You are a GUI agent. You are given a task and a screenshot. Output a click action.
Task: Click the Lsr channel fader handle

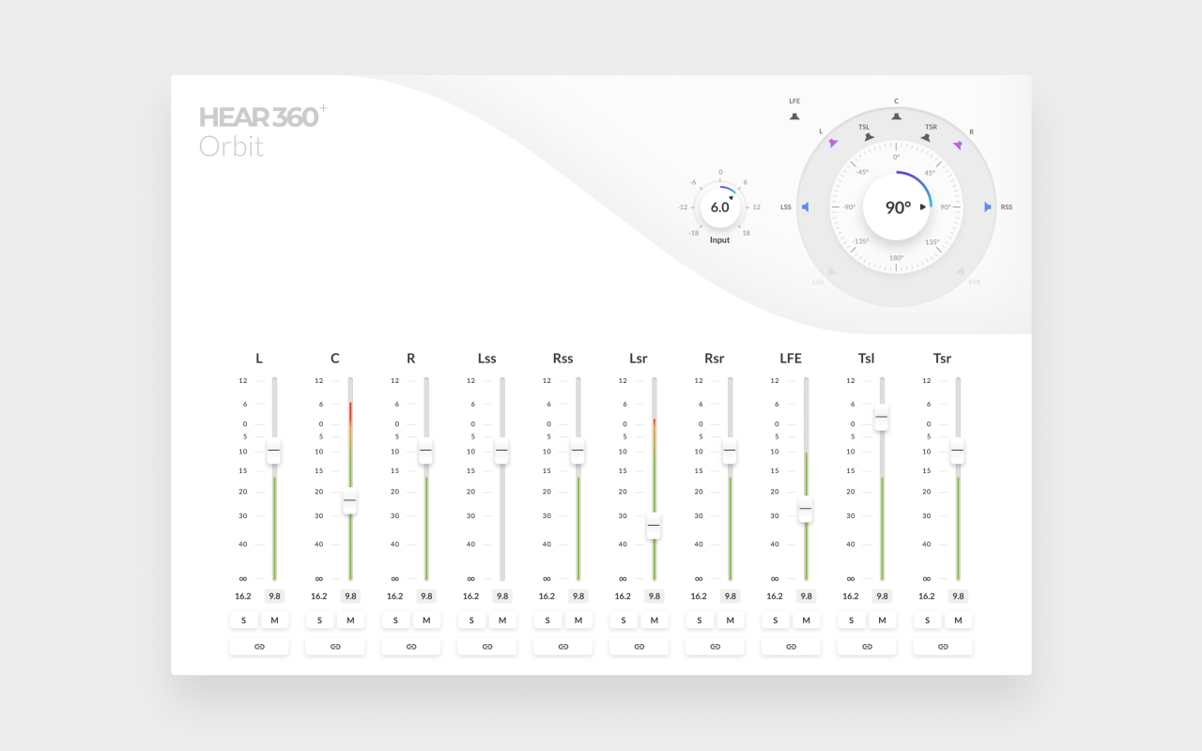pyautogui.click(x=654, y=526)
